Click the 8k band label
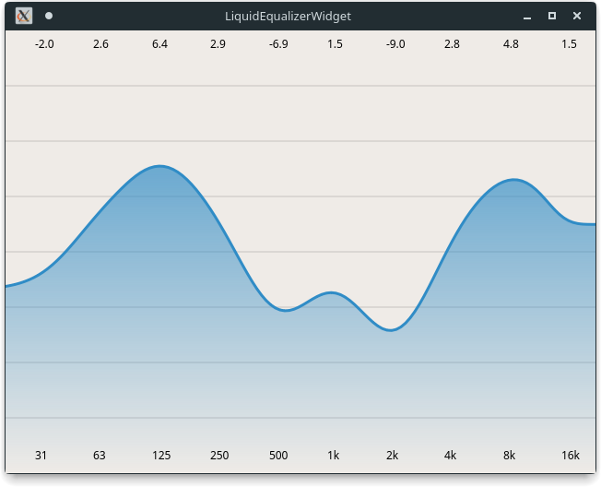Viewport: 601px width, 487px height. [510, 455]
